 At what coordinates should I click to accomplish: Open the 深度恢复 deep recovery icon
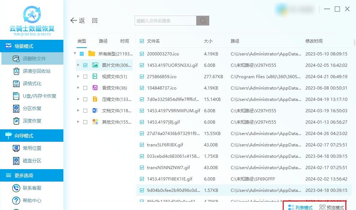tap(16, 121)
